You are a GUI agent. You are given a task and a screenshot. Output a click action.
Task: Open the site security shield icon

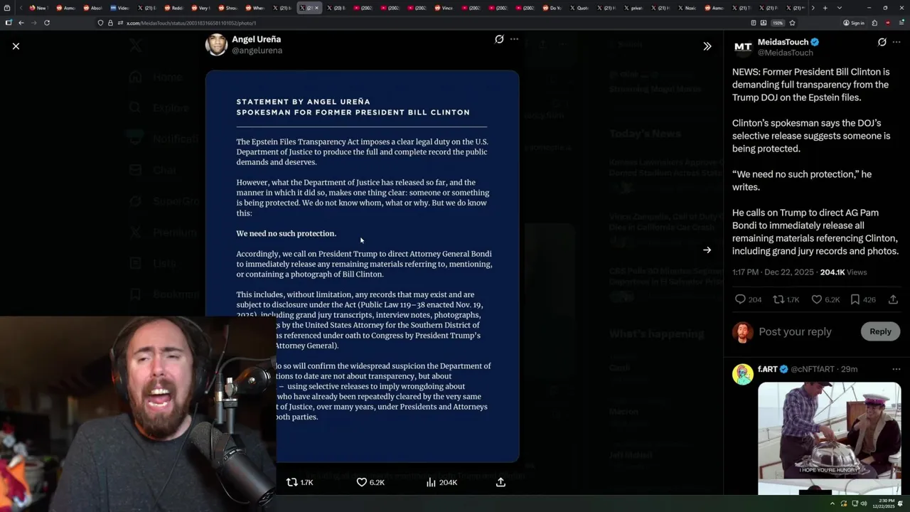click(100, 23)
